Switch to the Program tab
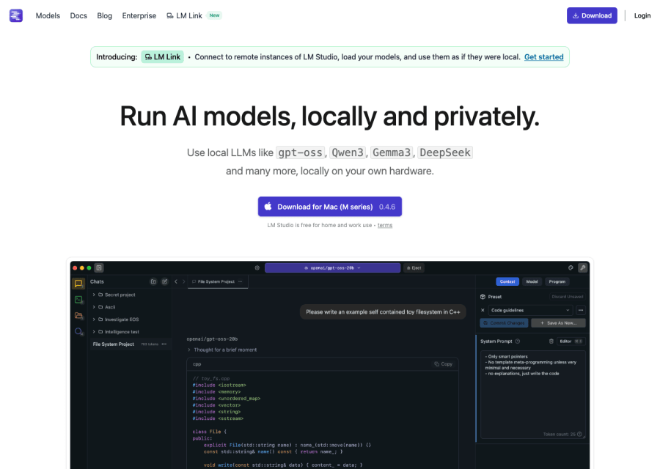660x469 pixels. tap(557, 281)
